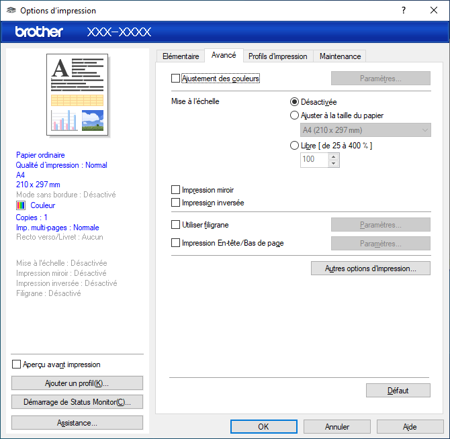
Task: Open the Profils d'impression tab
Action: pos(277,56)
